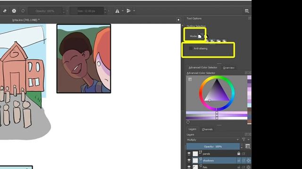This screenshot has width=302, height=169.
Task: Pick the light blue color patch
Action: click(x=249, y=105)
